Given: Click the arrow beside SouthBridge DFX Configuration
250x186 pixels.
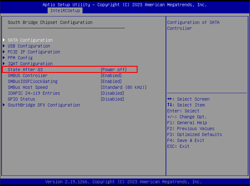Looking at the screenshot, I should [4, 105].
